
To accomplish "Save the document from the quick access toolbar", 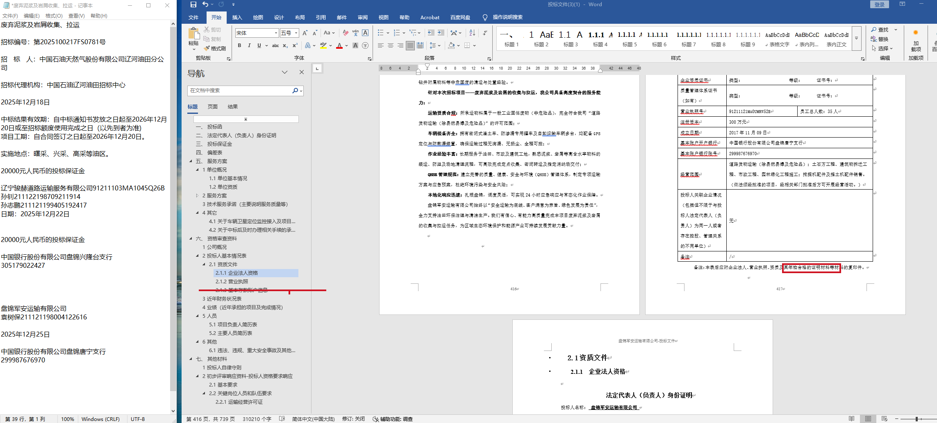I will [x=193, y=5].
